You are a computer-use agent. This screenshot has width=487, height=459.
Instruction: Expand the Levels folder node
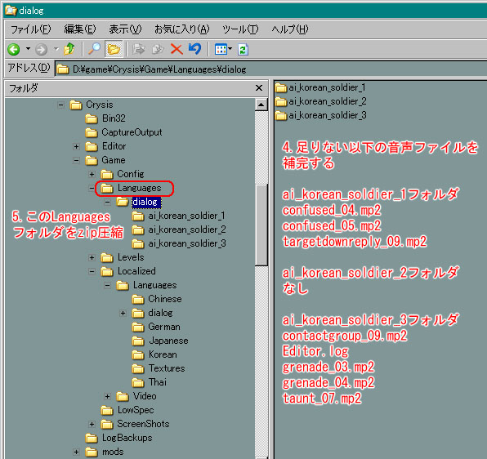92,257
